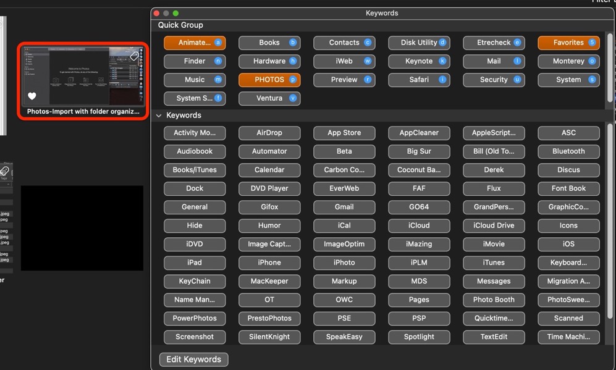Select the Dock keyword

click(195, 188)
